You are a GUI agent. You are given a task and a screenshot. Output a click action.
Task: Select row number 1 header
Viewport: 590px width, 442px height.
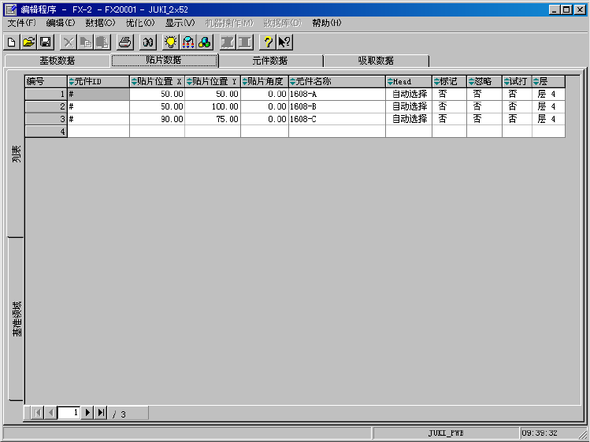[x=46, y=94]
